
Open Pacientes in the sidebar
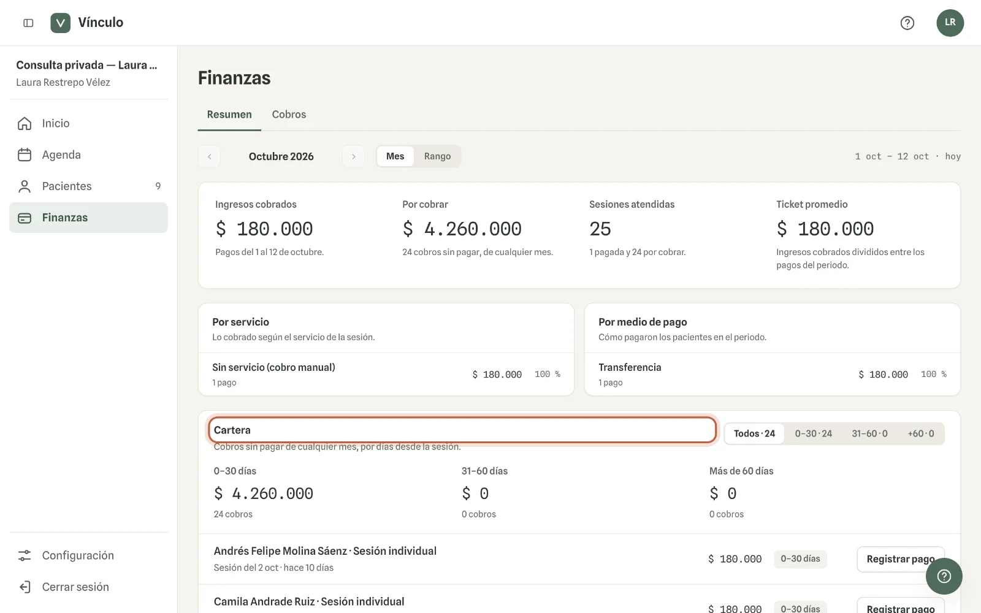(x=88, y=186)
